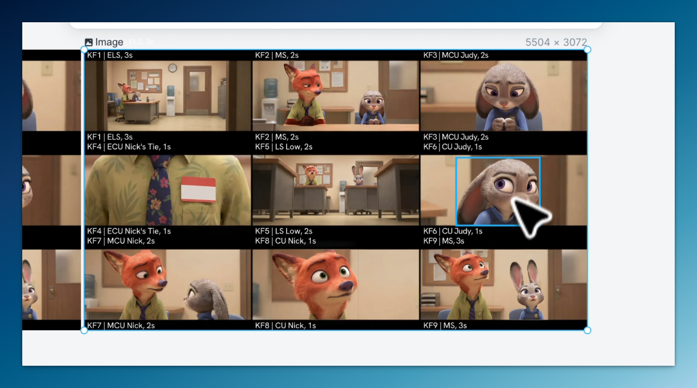Select the KF5 low long shot frame
The width and height of the screenshot is (697, 388).
point(335,190)
